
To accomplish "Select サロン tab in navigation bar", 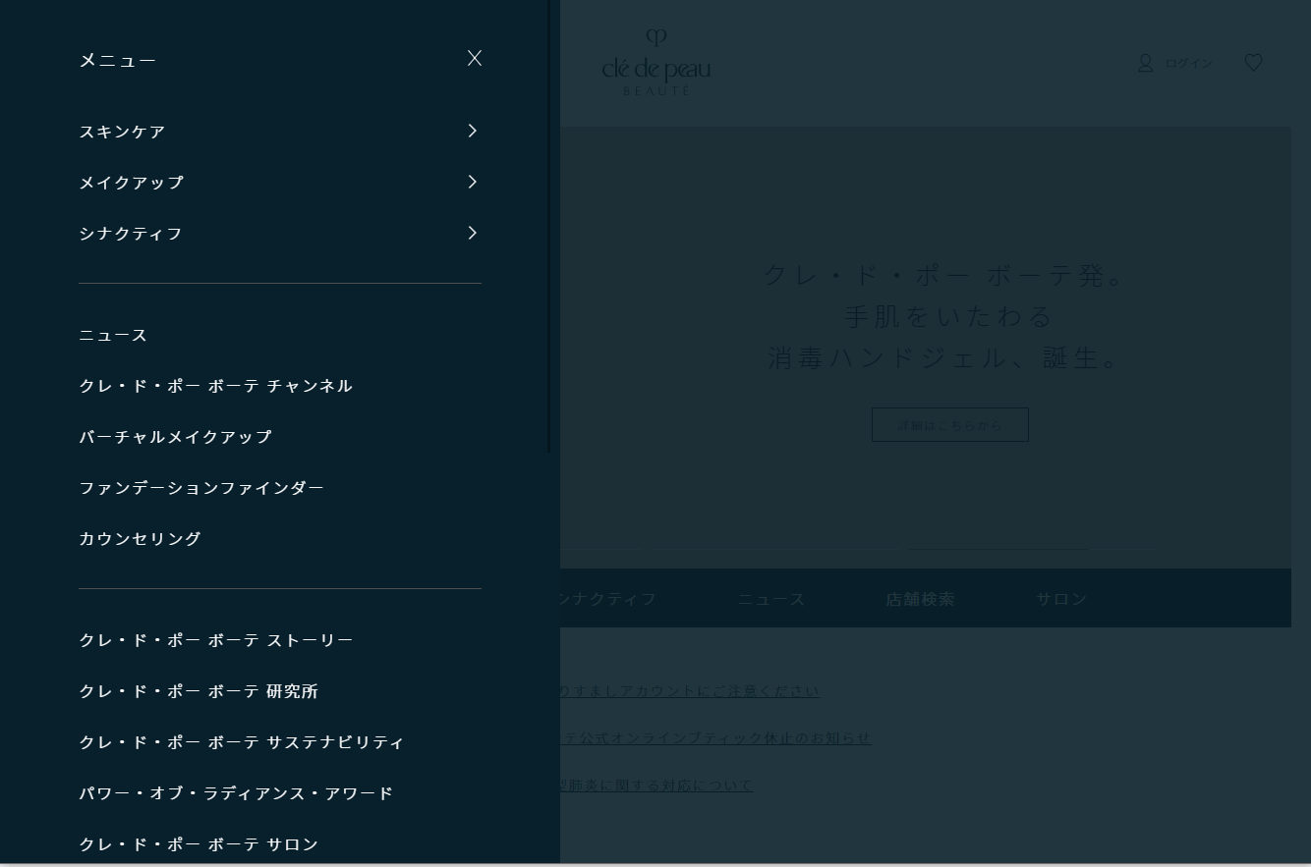I will point(1061,599).
